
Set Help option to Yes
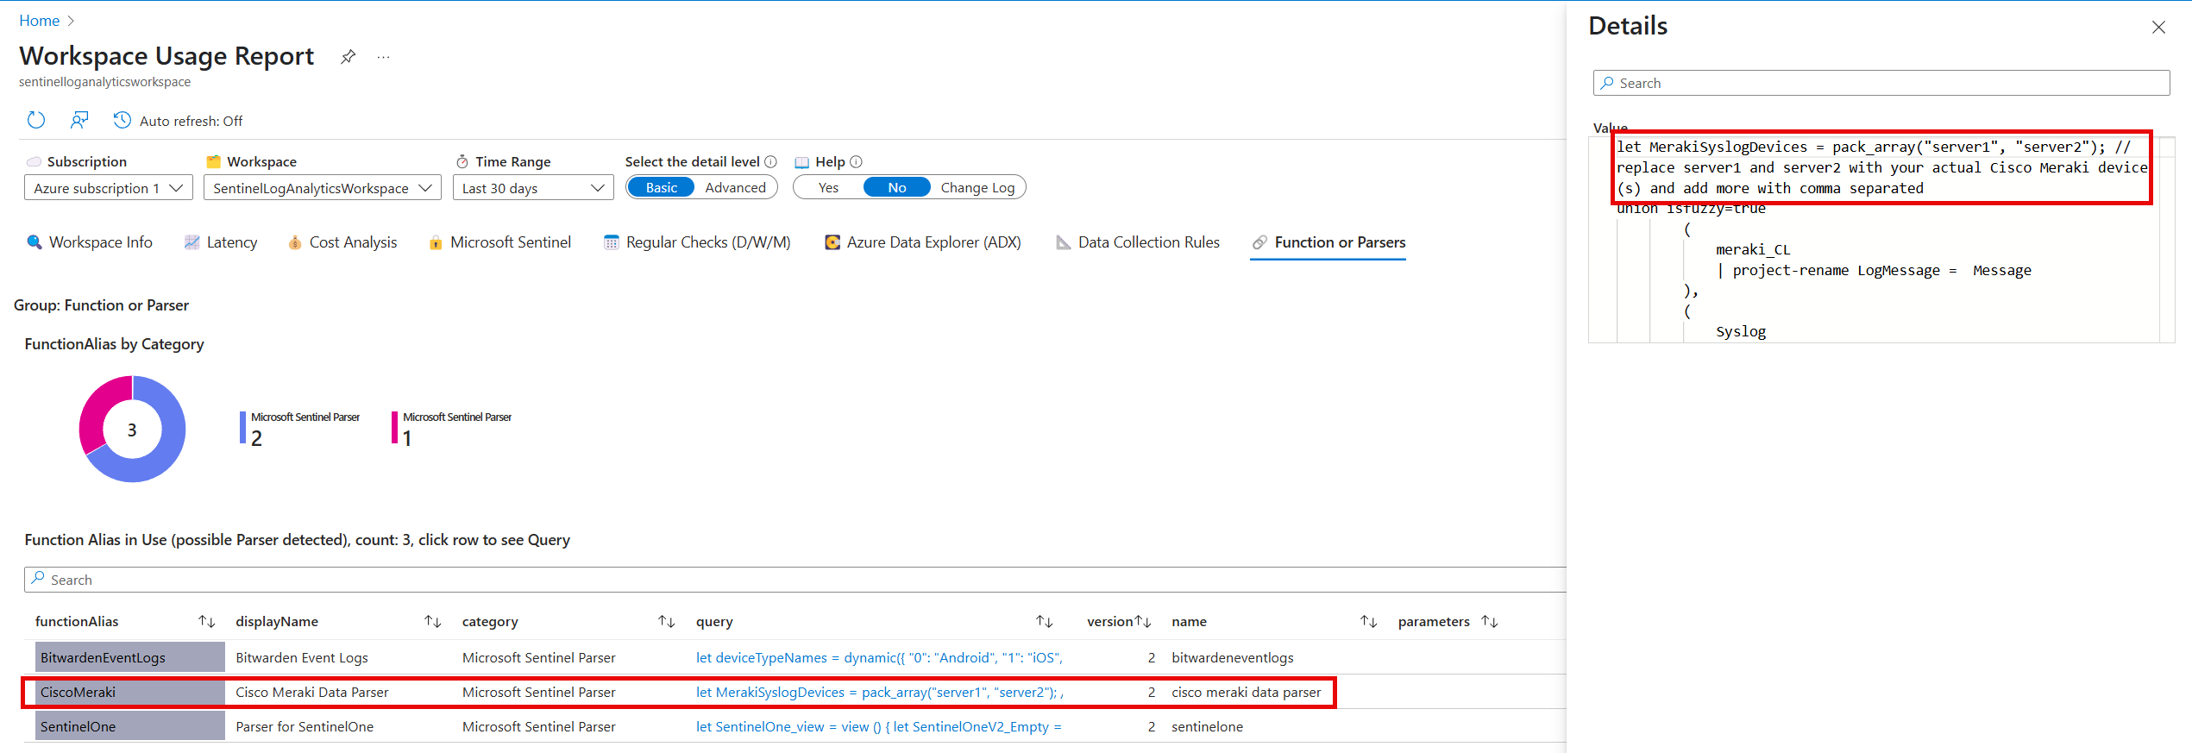828,187
